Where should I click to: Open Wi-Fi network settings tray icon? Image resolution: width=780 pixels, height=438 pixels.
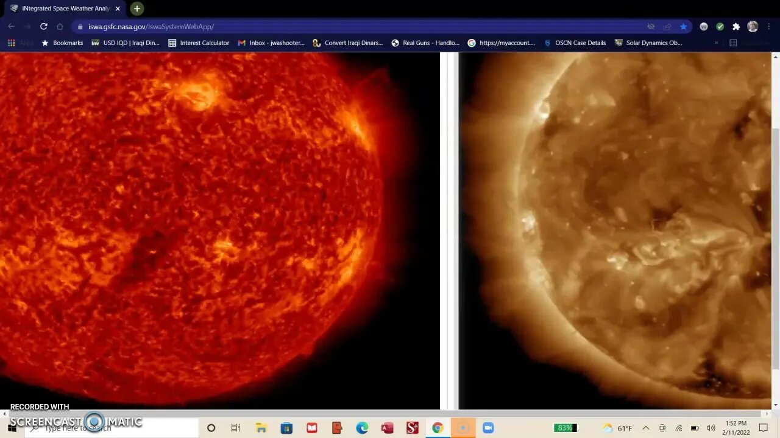678,428
